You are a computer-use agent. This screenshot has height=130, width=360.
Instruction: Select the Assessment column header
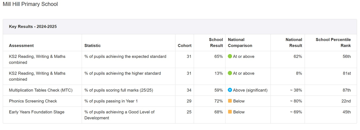click(x=21, y=45)
